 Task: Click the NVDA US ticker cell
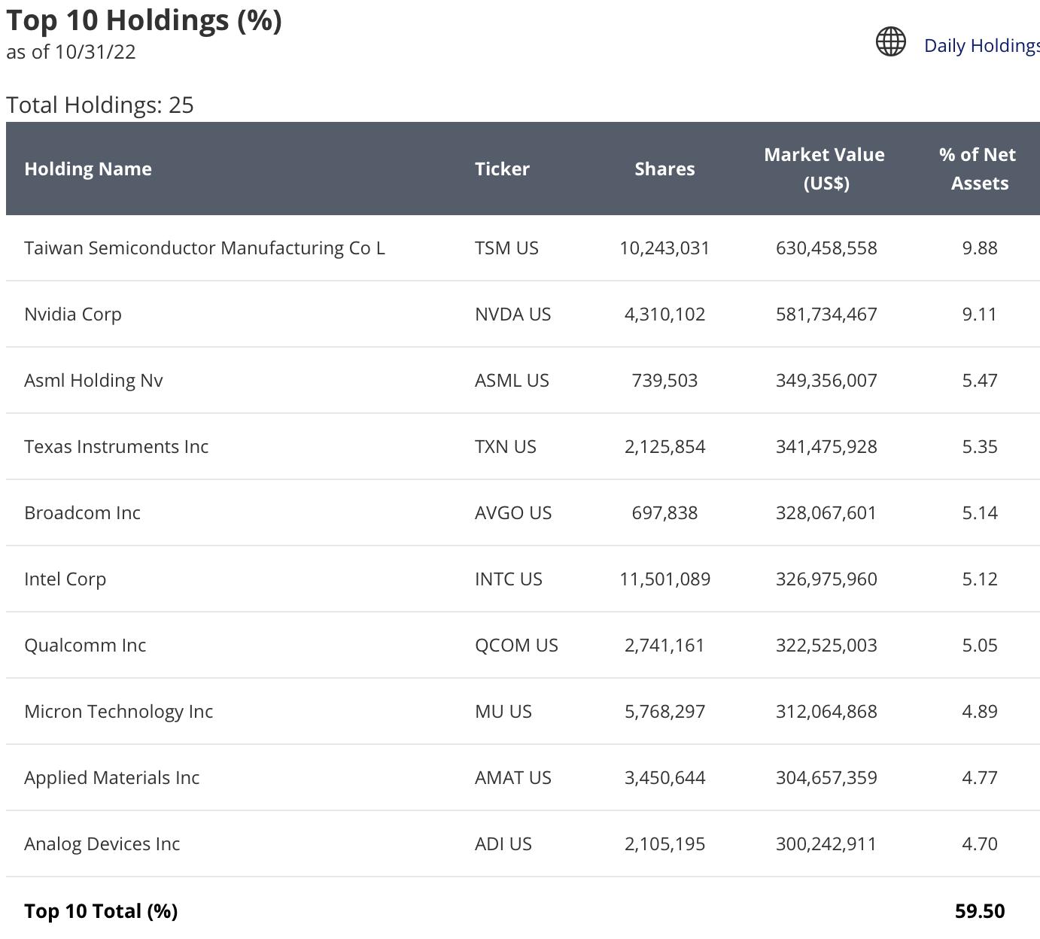tap(512, 315)
